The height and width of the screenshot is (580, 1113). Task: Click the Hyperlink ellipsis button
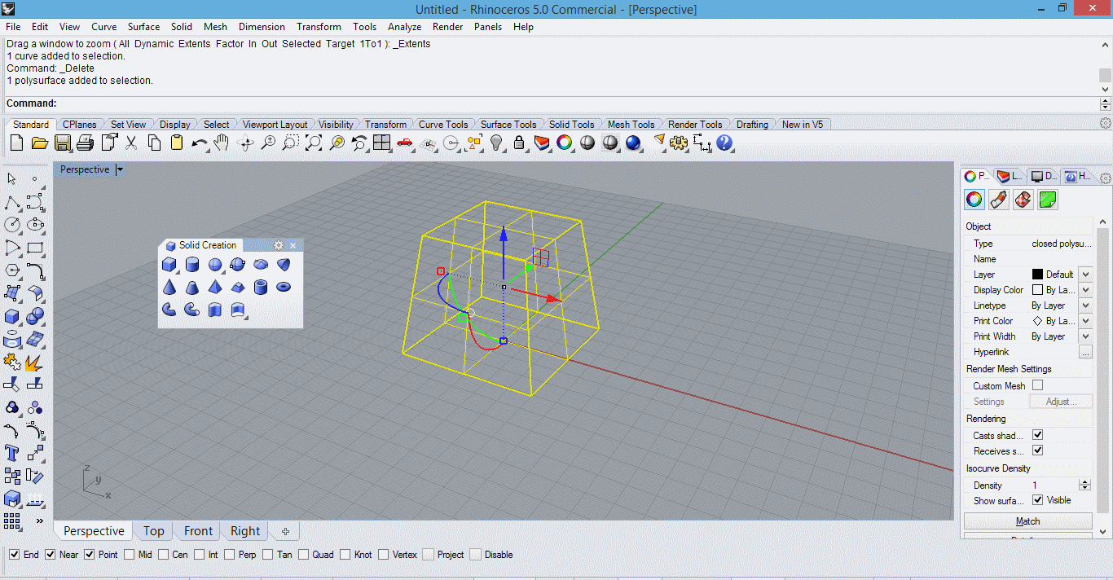(1085, 352)
